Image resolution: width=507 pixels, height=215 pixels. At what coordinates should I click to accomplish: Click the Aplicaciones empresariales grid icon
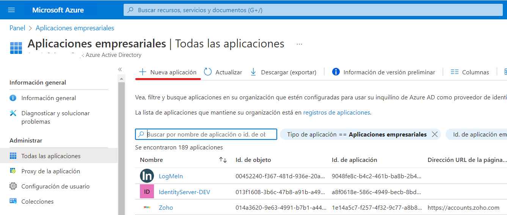point(16,48)
